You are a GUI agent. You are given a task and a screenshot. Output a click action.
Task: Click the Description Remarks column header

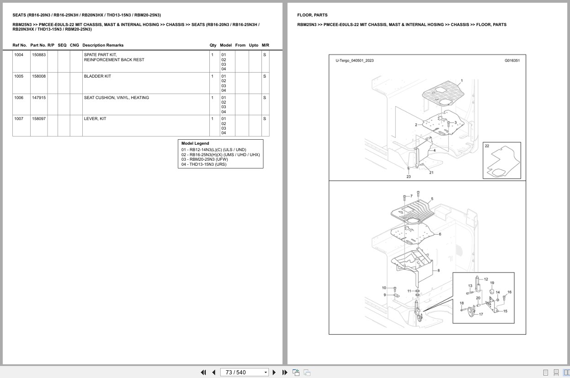coord(103,45)
